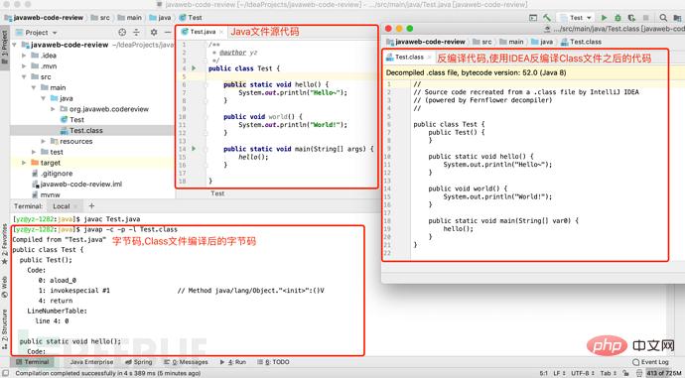
Task: Collapse the java folder in tree
Action: point(44,98)
